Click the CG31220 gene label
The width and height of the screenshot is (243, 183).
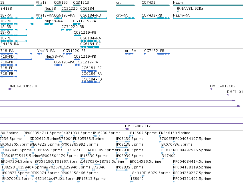69,8
